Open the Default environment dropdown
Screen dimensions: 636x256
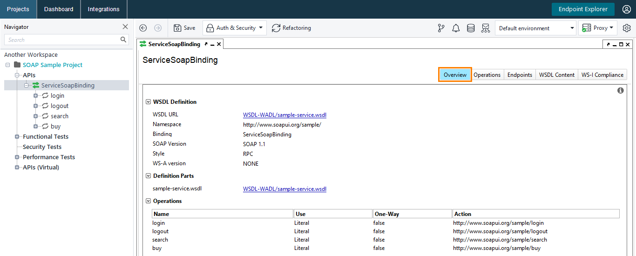535,28
